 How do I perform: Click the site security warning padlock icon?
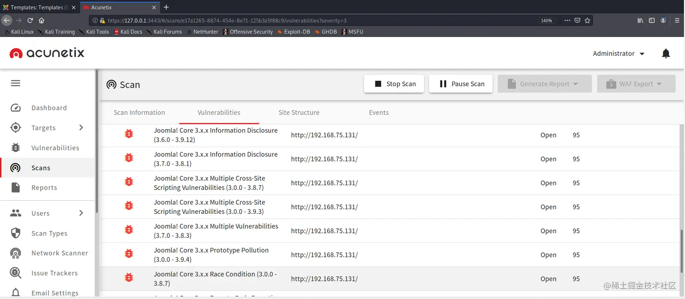102,20
